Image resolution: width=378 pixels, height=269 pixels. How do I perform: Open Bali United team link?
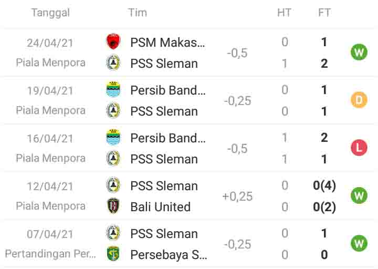(160, 206)
